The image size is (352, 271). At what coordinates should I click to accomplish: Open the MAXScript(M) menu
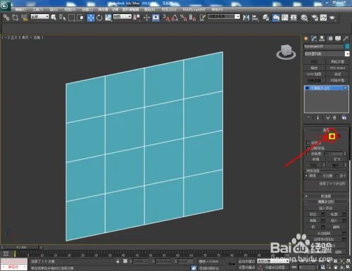(194, 9)
